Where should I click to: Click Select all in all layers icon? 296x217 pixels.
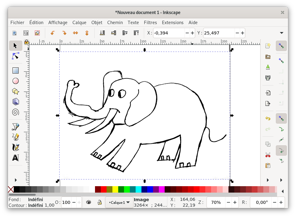[x=26, y=33]
